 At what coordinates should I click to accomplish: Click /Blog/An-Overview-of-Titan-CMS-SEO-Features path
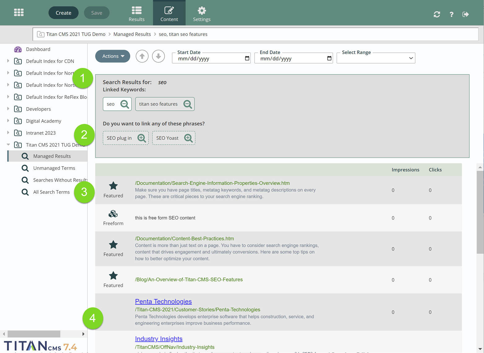(x=189, y=280)
